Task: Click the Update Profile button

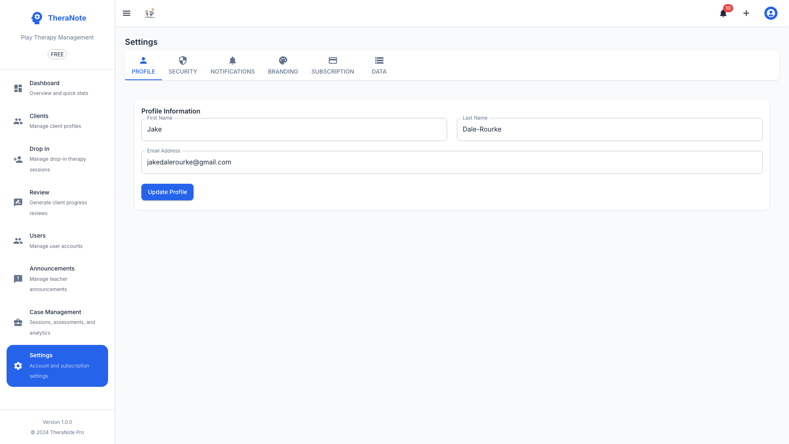Action: [x=167, y=192]
